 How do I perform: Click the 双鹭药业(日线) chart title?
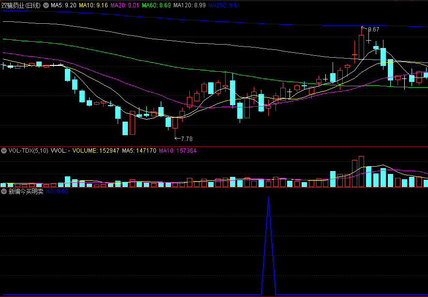(21, 5)
